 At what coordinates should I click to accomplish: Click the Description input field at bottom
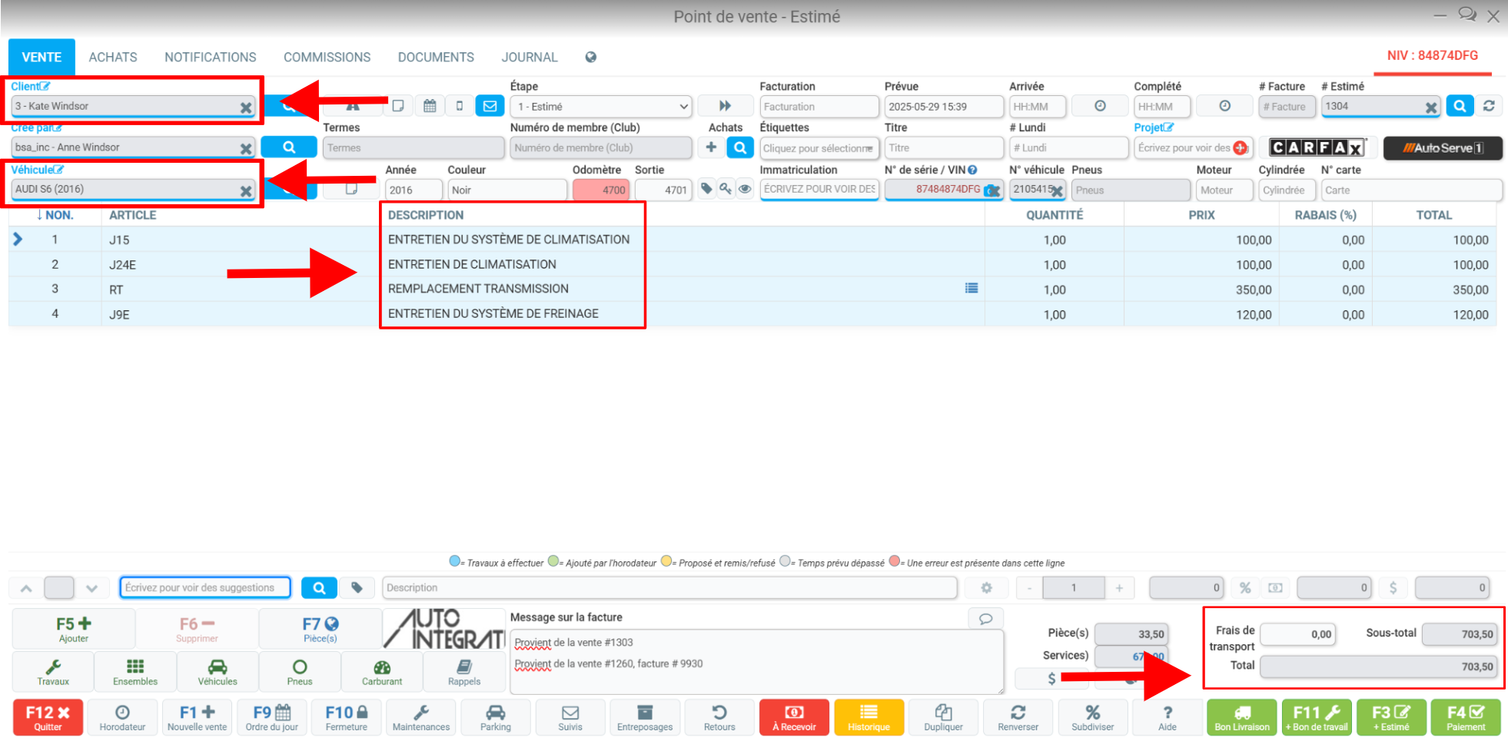coord(669,587)
